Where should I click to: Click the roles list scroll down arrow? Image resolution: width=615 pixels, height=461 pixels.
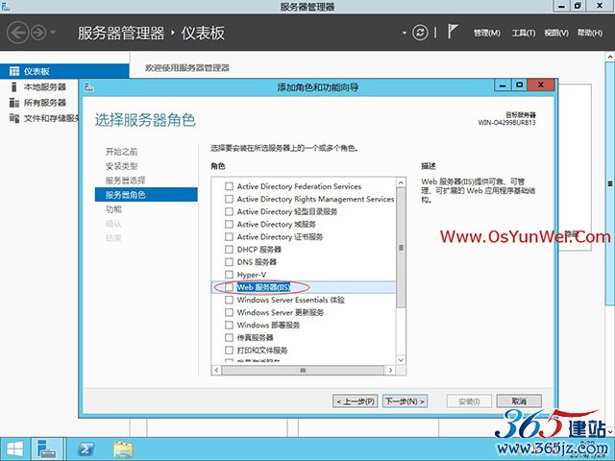pyautogui.click(x=401, y=359)
